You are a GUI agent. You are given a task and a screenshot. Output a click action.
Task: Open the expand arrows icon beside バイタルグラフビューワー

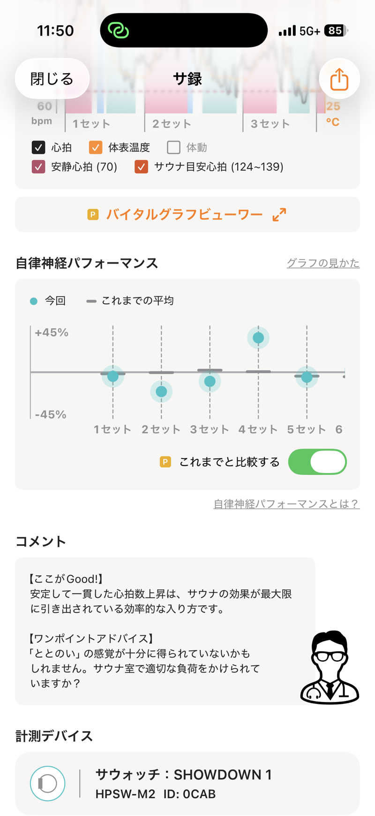click(279, 215)
